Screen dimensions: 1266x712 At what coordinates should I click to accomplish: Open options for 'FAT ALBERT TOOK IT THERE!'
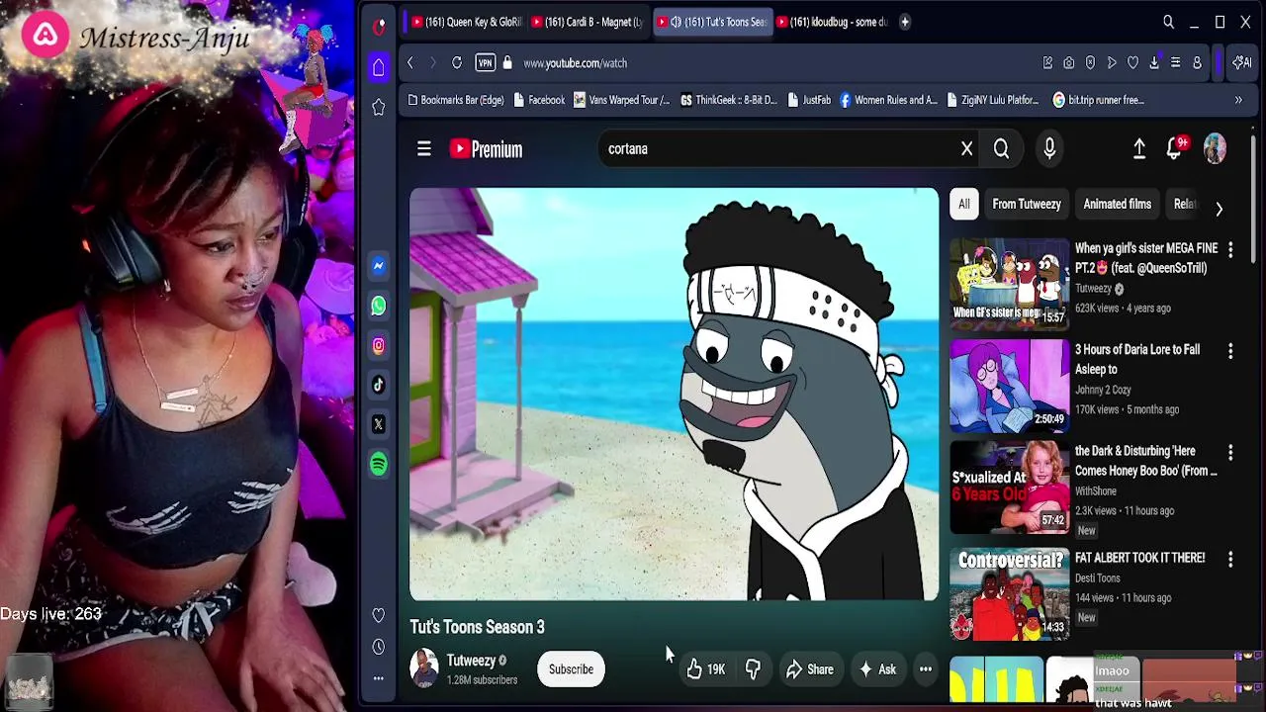1230,560
